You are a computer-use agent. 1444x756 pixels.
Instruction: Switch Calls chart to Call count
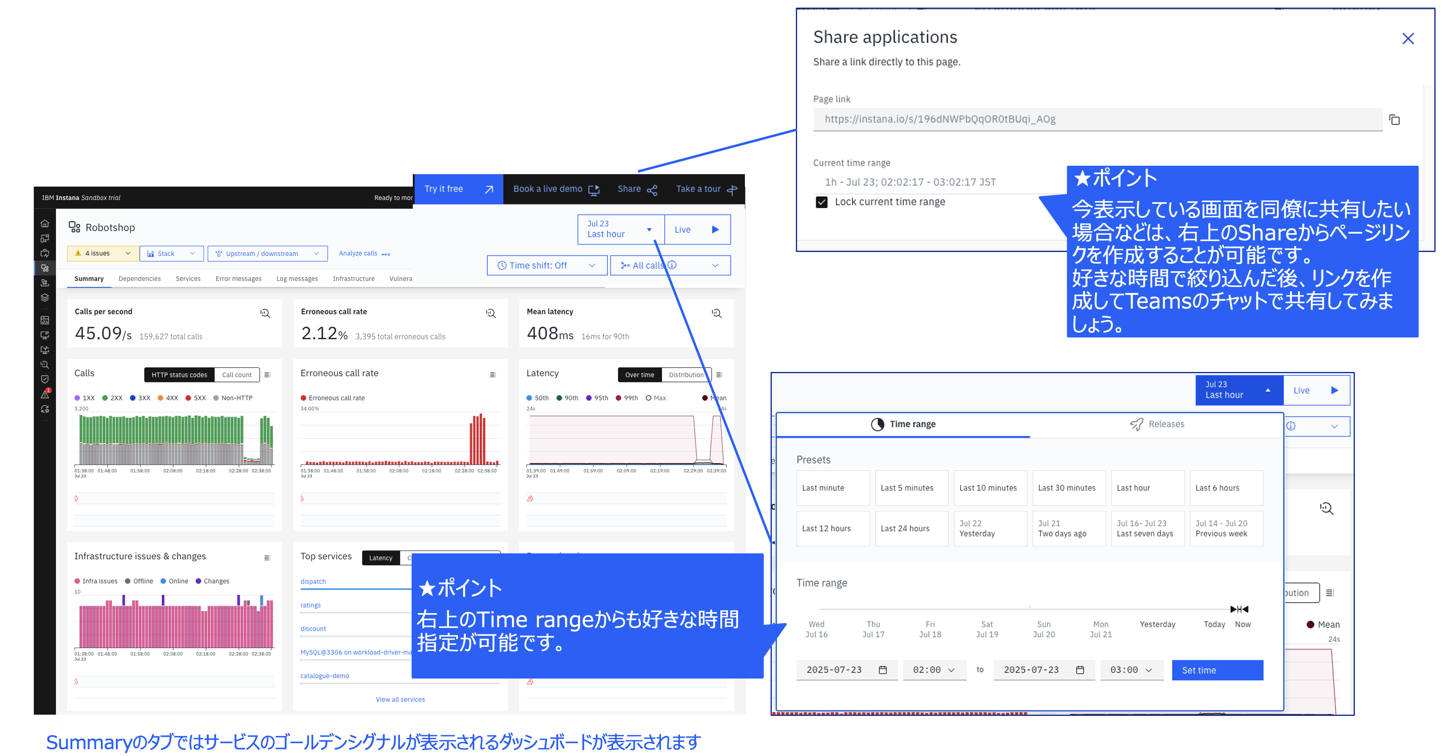coord(237,375)
